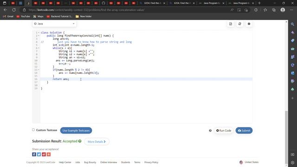
Task: Share acceptance on Twitter
Action: (x=39, y=154)
